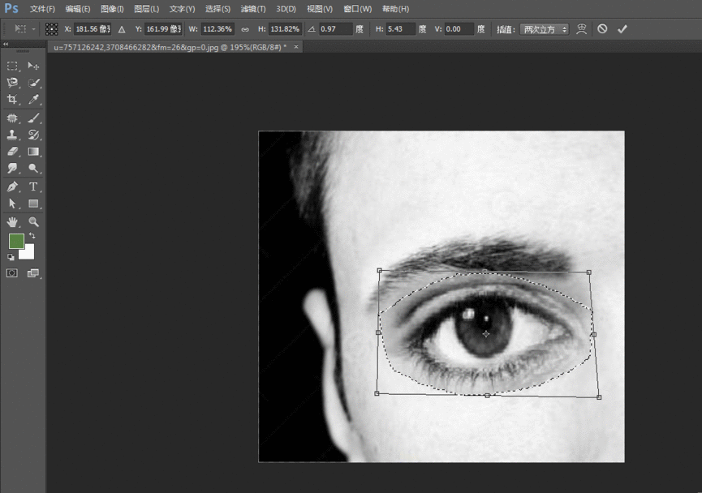Select the Crop tool
This screenshot has width=702, height=493.
12,100
